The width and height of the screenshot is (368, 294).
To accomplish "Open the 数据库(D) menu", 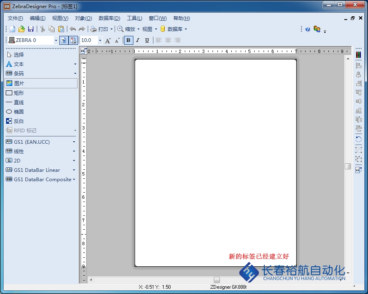I will pyautogui.click(x=109, y=18).
